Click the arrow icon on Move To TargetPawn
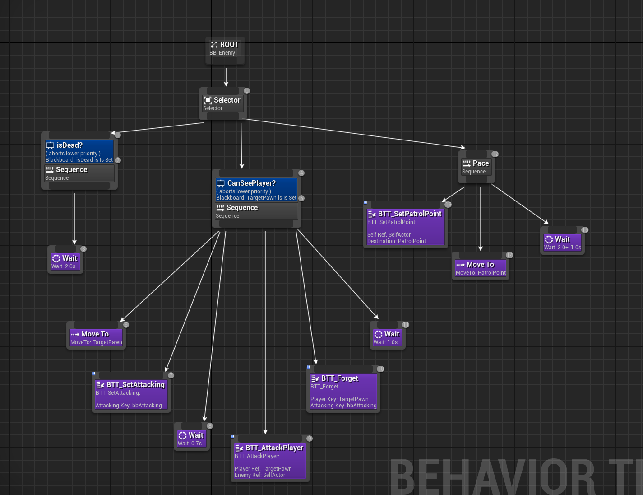The width and height of the screenshot is (643, 495). 75,334
